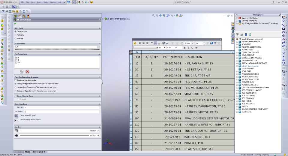Open the Tools menu
288x156 pixels.
click(x=46, y=2)
